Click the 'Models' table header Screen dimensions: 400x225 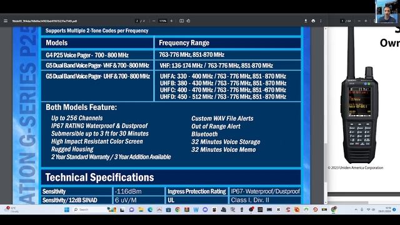(57, 43)
